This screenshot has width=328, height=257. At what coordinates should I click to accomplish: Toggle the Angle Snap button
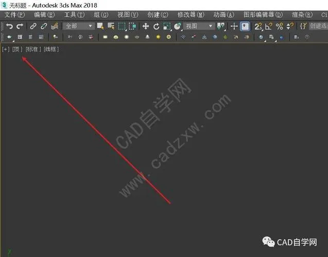(269, 26)
